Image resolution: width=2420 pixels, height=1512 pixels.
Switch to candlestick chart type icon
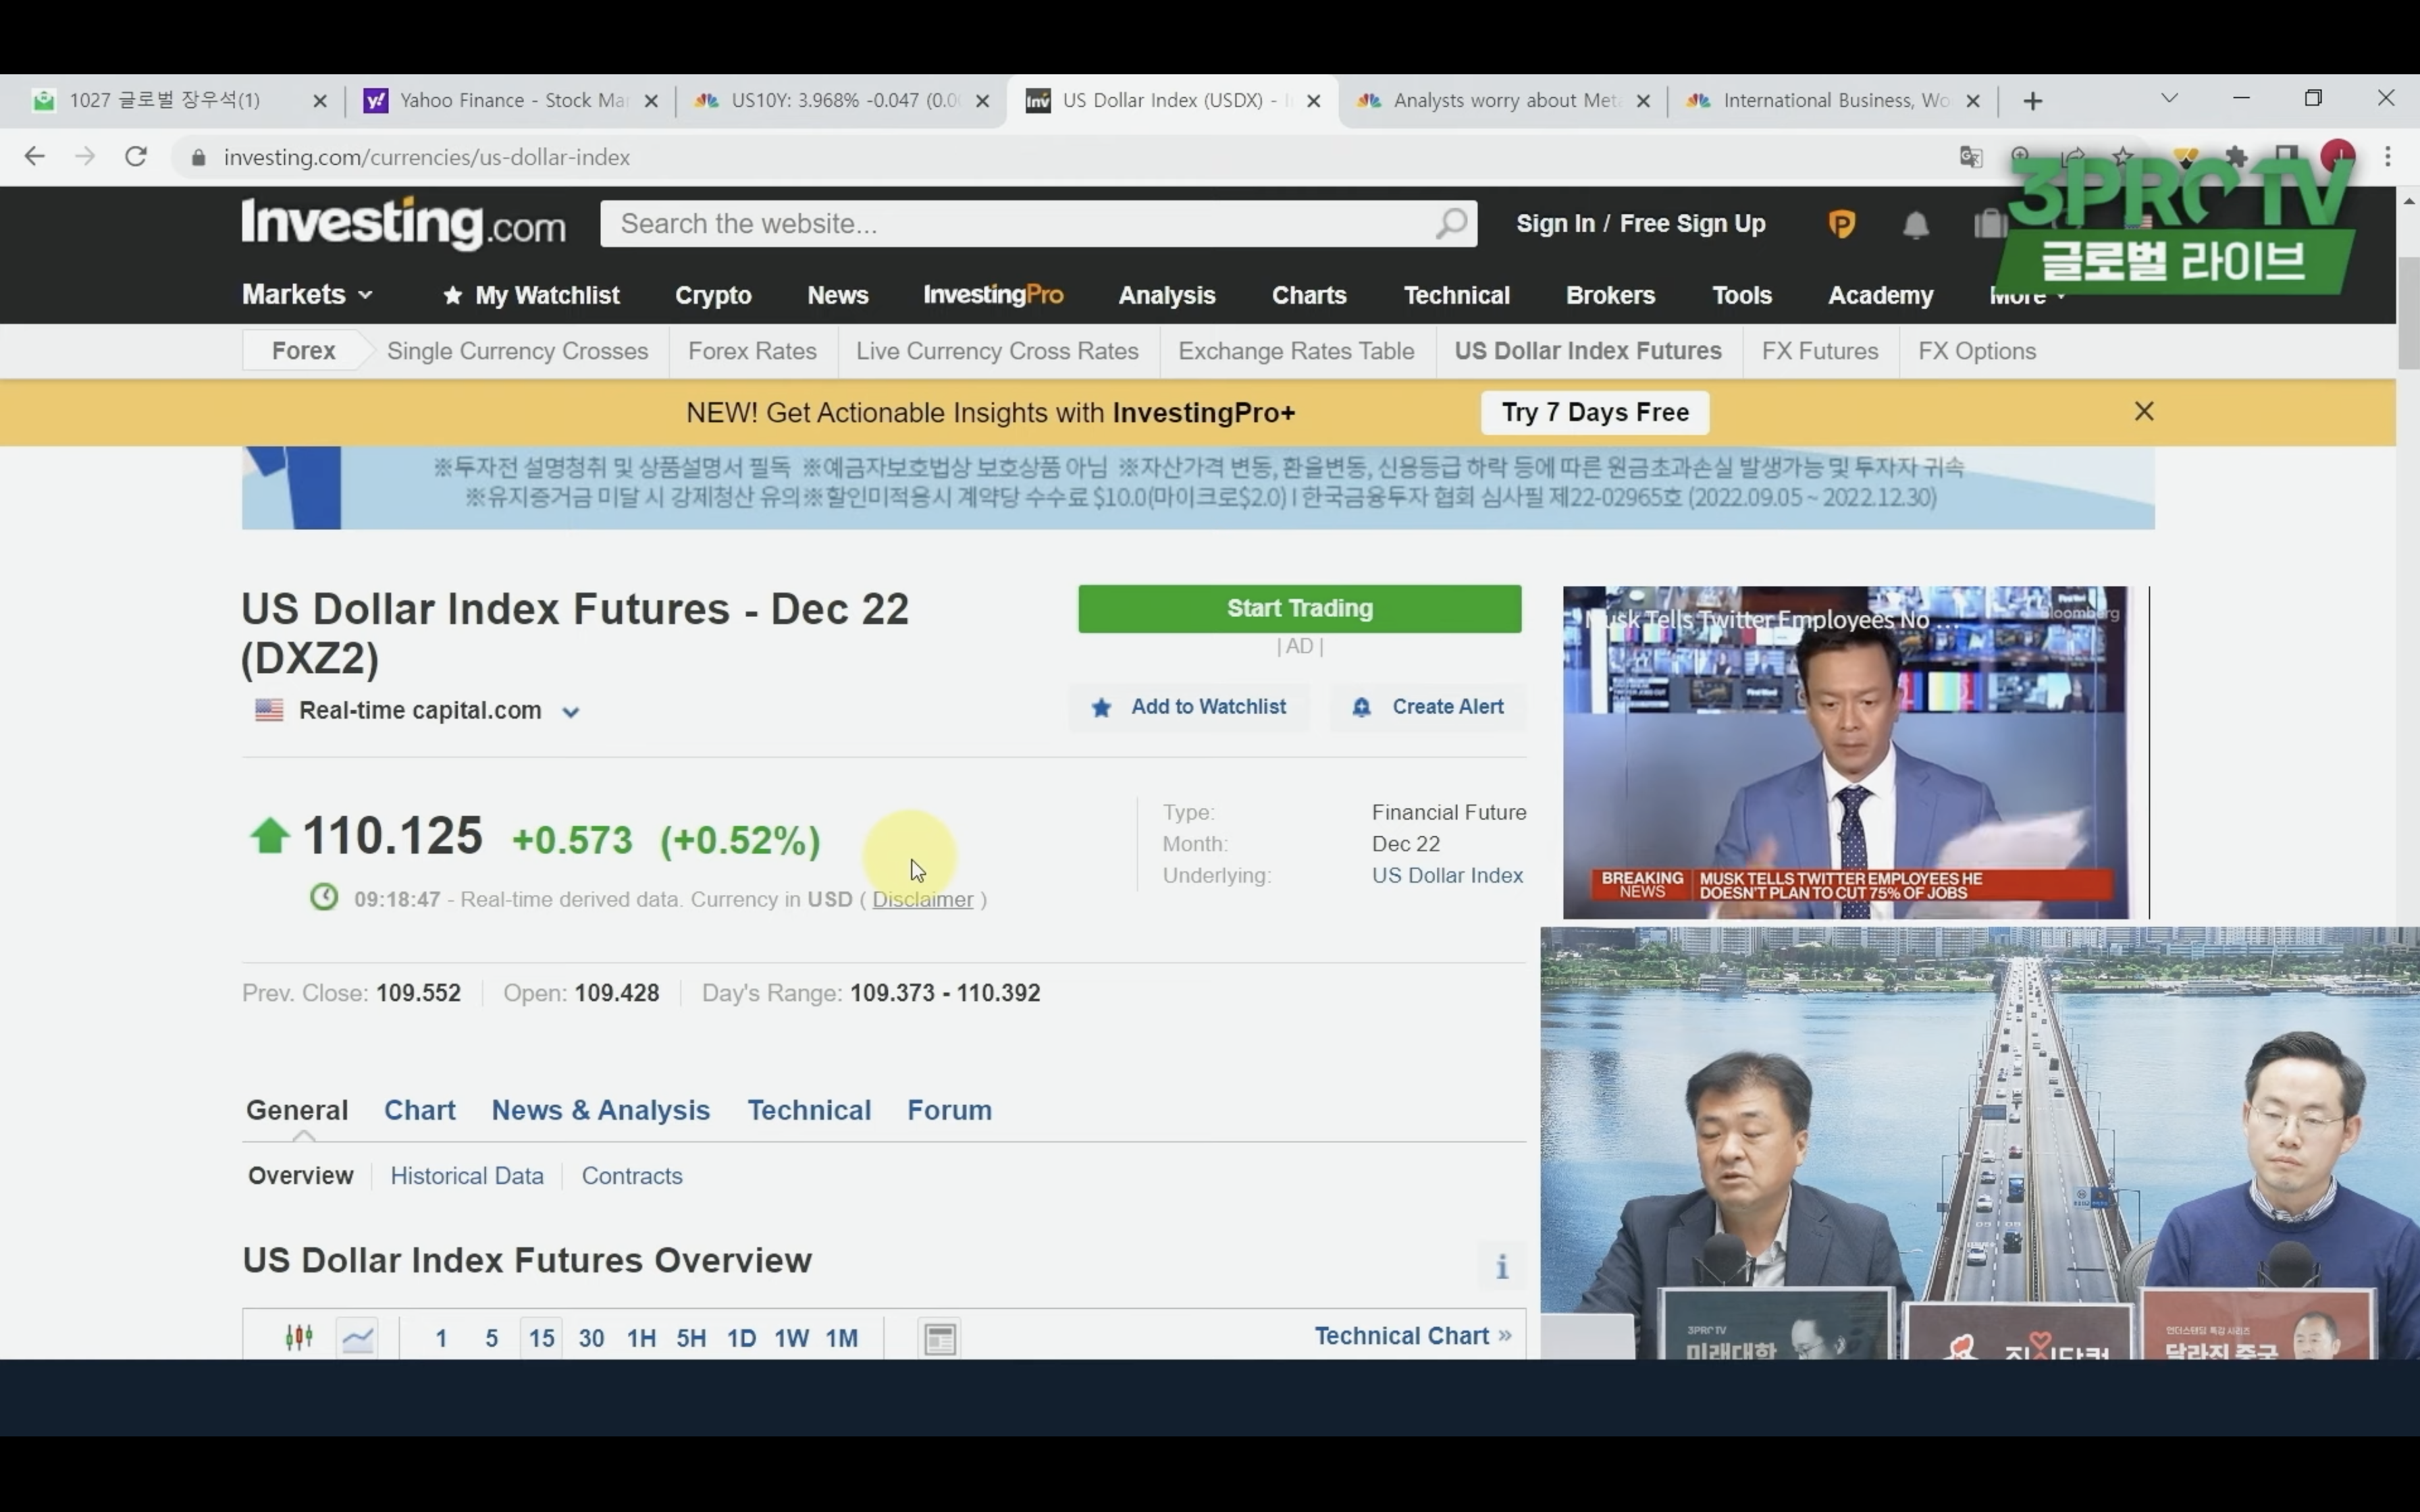click(x=299, y=1337)
